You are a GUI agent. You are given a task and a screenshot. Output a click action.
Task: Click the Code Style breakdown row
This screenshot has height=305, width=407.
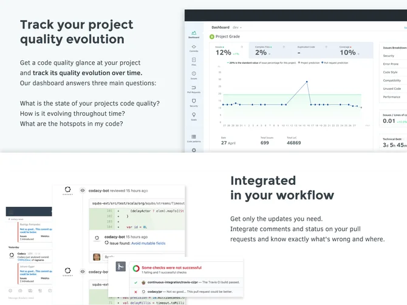390,72
